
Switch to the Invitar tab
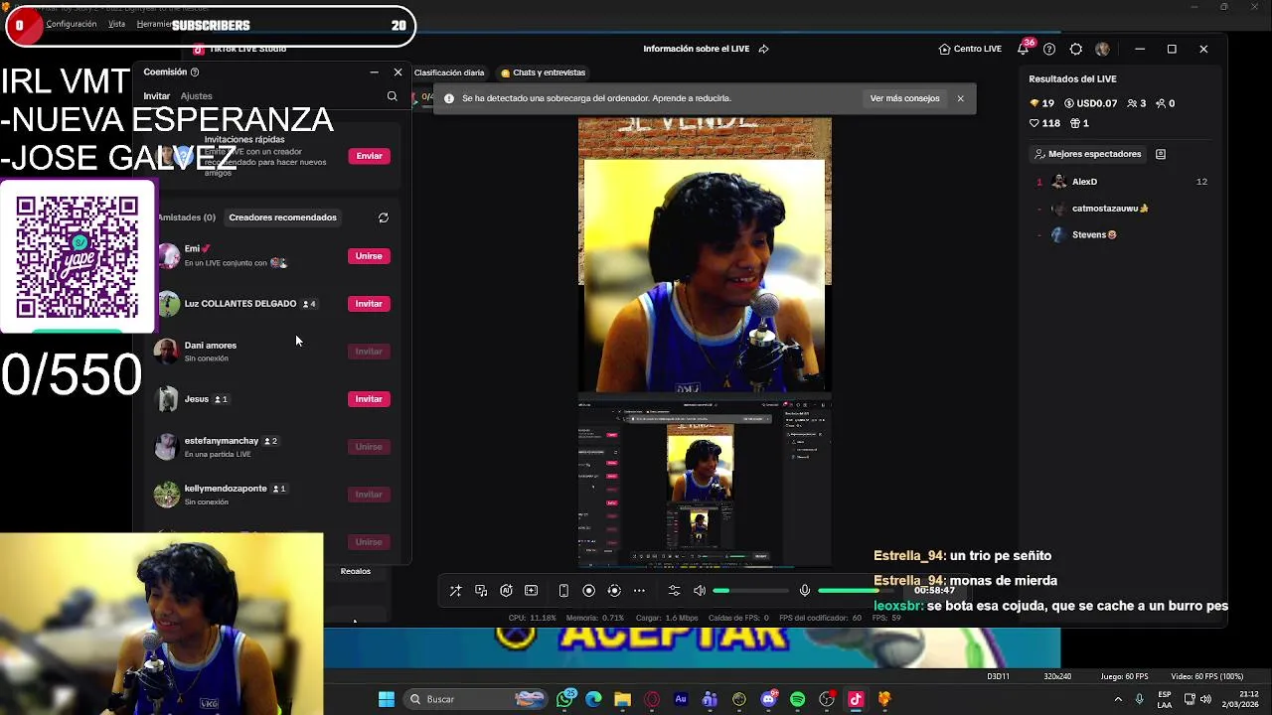(x=156, y=96)
